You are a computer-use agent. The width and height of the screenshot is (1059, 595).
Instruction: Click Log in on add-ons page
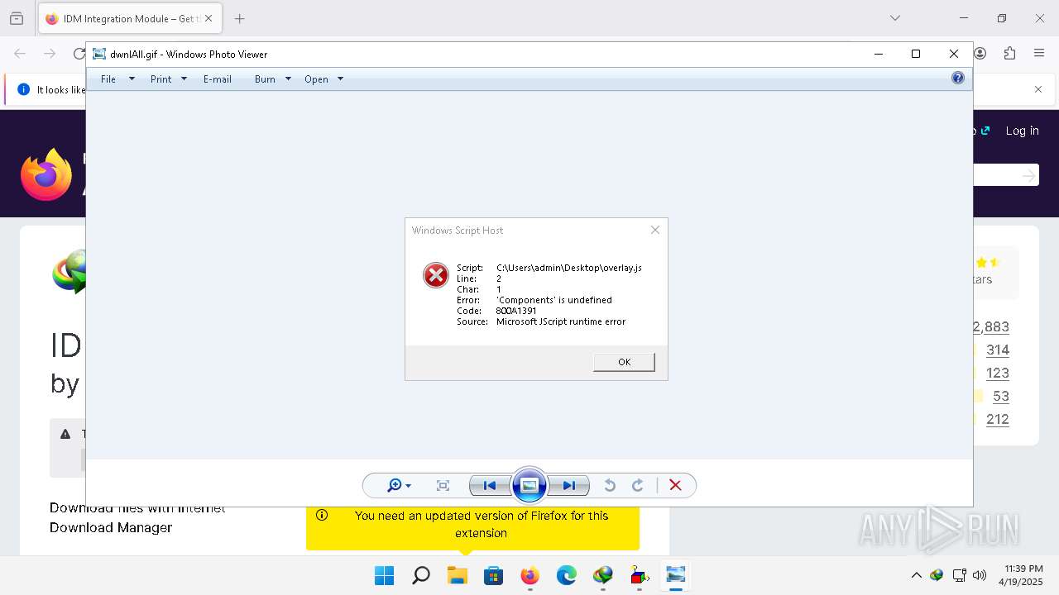[1022, 131]
